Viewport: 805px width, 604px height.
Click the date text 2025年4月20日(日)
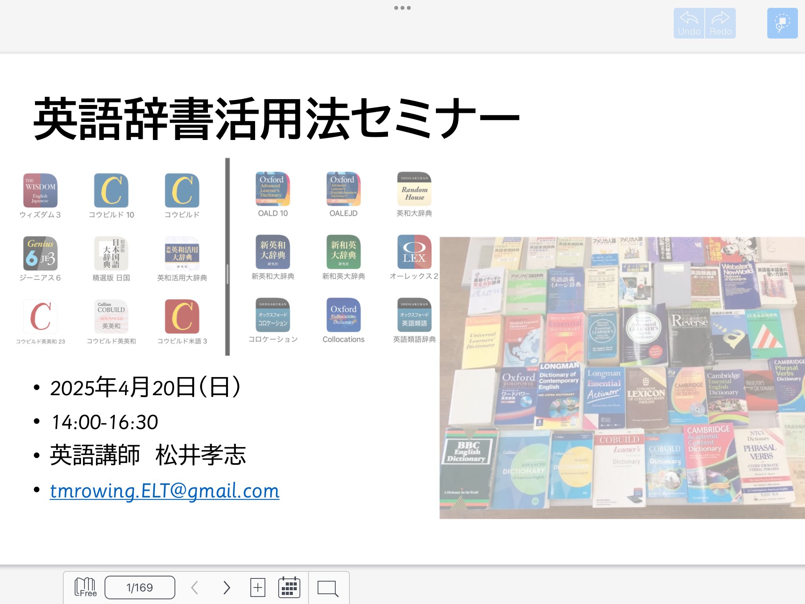(x=145, y=387)
